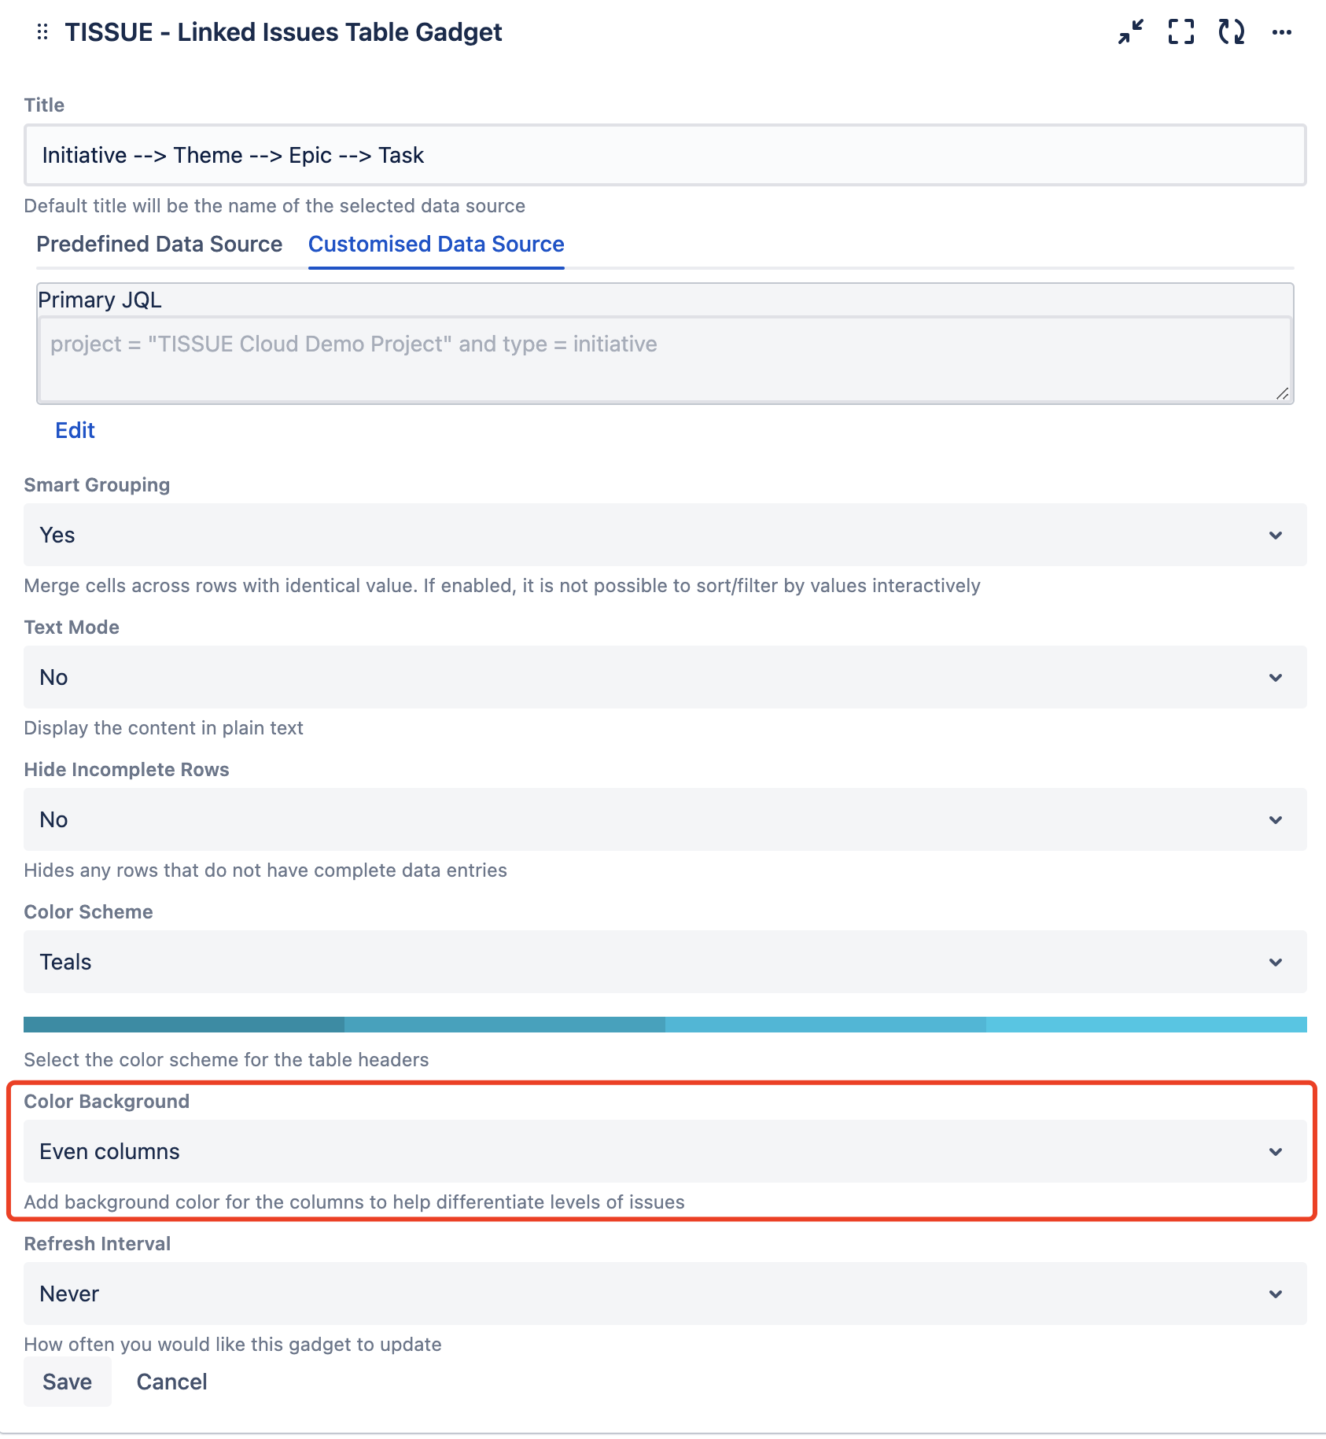1326x1439 pixels.
Task: Click the darkest teal color swatch
Action: click(x=184, y=1024)
